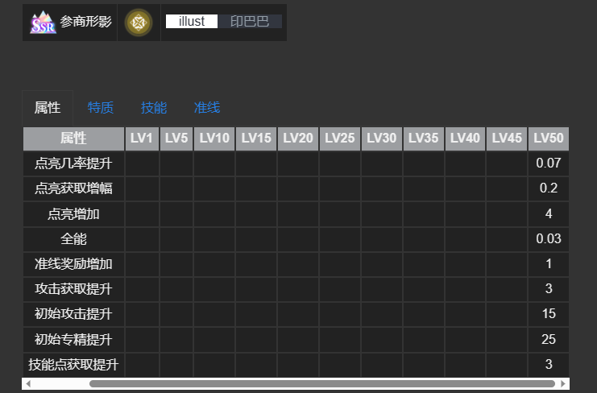Click the horizontal scrollbar thumb
The height and width of the screenshot is (393, 597).
click(322, 384)
